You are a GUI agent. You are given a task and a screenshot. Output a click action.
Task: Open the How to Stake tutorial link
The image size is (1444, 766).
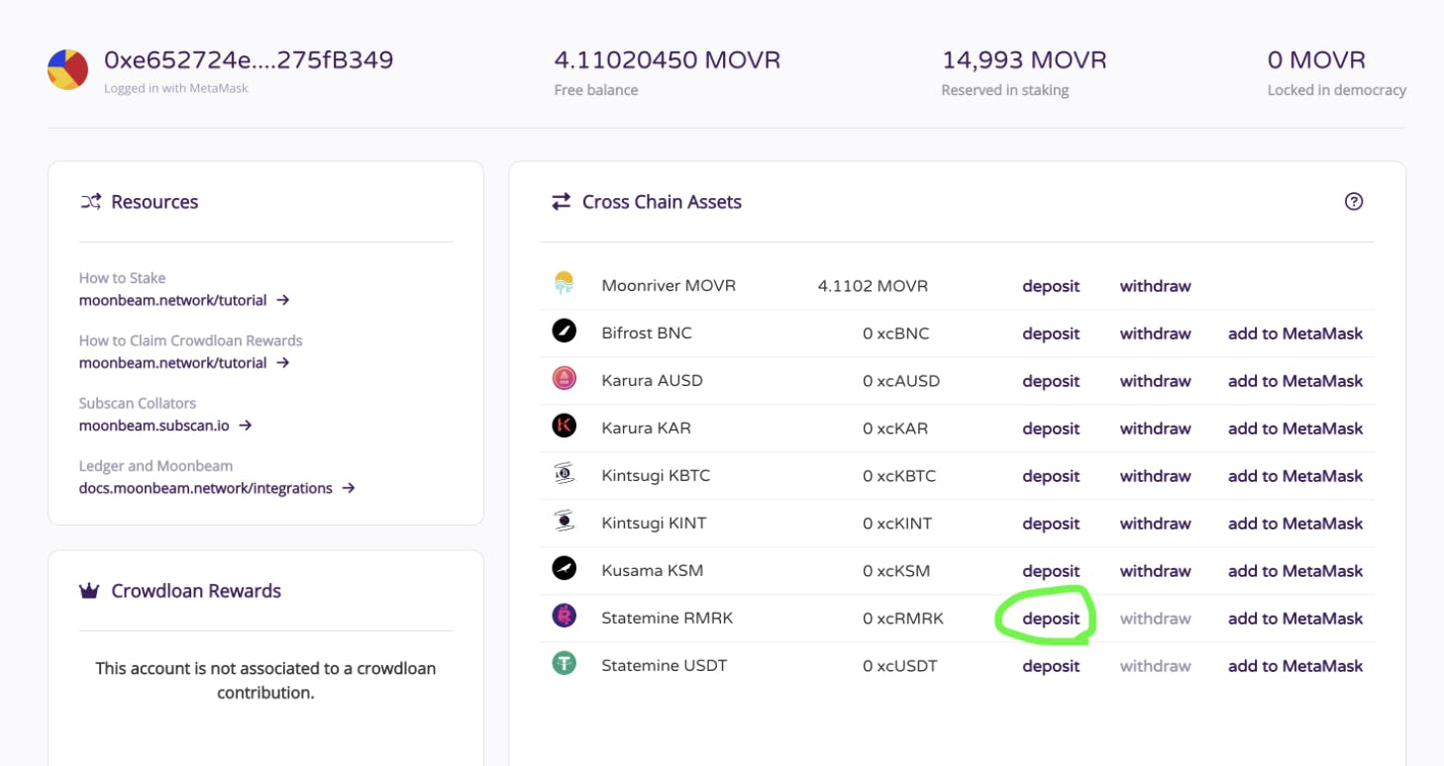(173, 300)
